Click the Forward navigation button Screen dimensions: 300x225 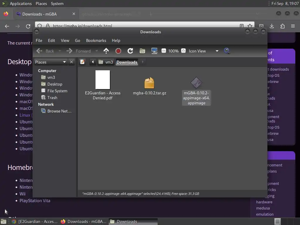click(79, 51)
